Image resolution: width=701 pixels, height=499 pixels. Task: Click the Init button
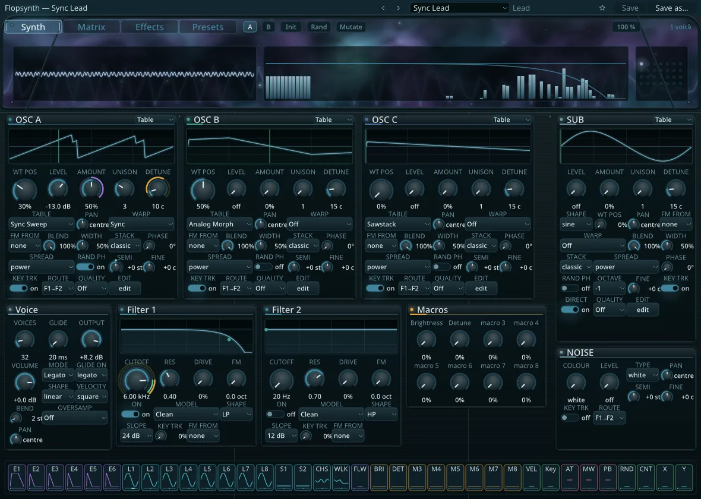pyautogui.click(x=291, y=27)
